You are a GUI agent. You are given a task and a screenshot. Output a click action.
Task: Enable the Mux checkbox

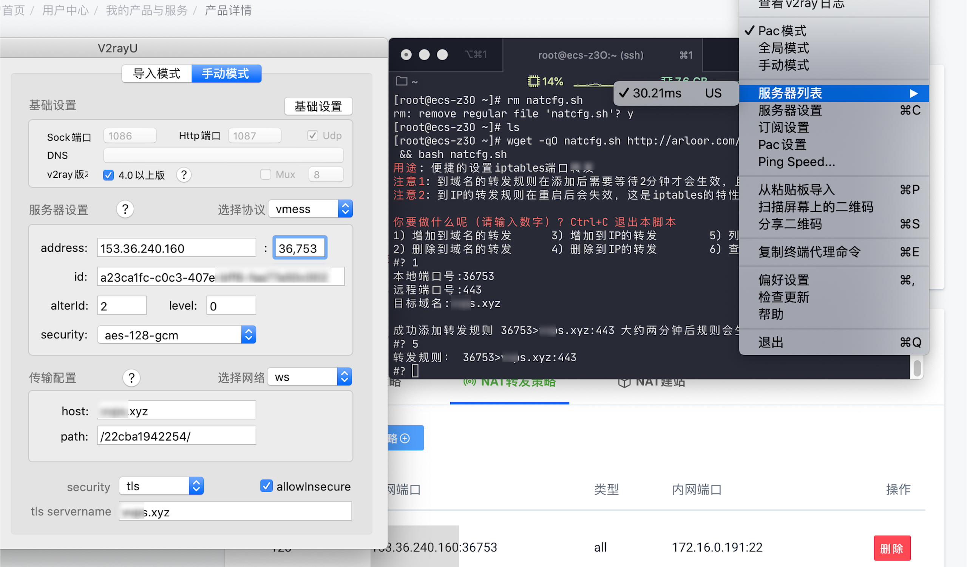(x=266, y=174)
